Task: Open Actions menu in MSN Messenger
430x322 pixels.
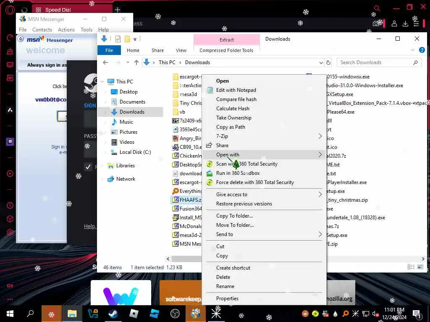Action: click(66, 30)
